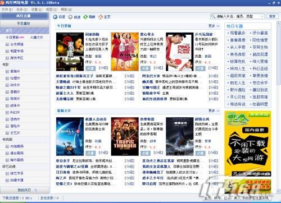The image size is (281, 203).
Task: Open the search box dropdown arrow
Action: click(x=262, y=16)
